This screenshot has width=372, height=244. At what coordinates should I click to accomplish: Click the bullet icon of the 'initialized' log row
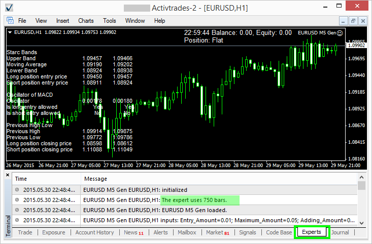[17, 190]
